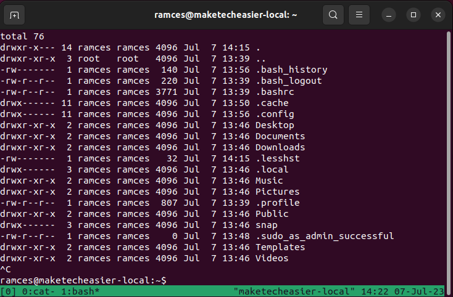The width and height of the screenshot is (453, 297).
Task: Click the .local directory name
Action: click(x=272, y=169)
